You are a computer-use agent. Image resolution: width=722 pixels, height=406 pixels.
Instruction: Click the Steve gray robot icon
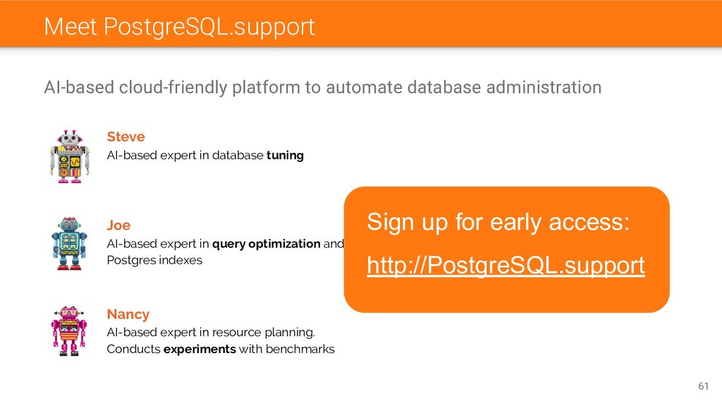point(70,156)
